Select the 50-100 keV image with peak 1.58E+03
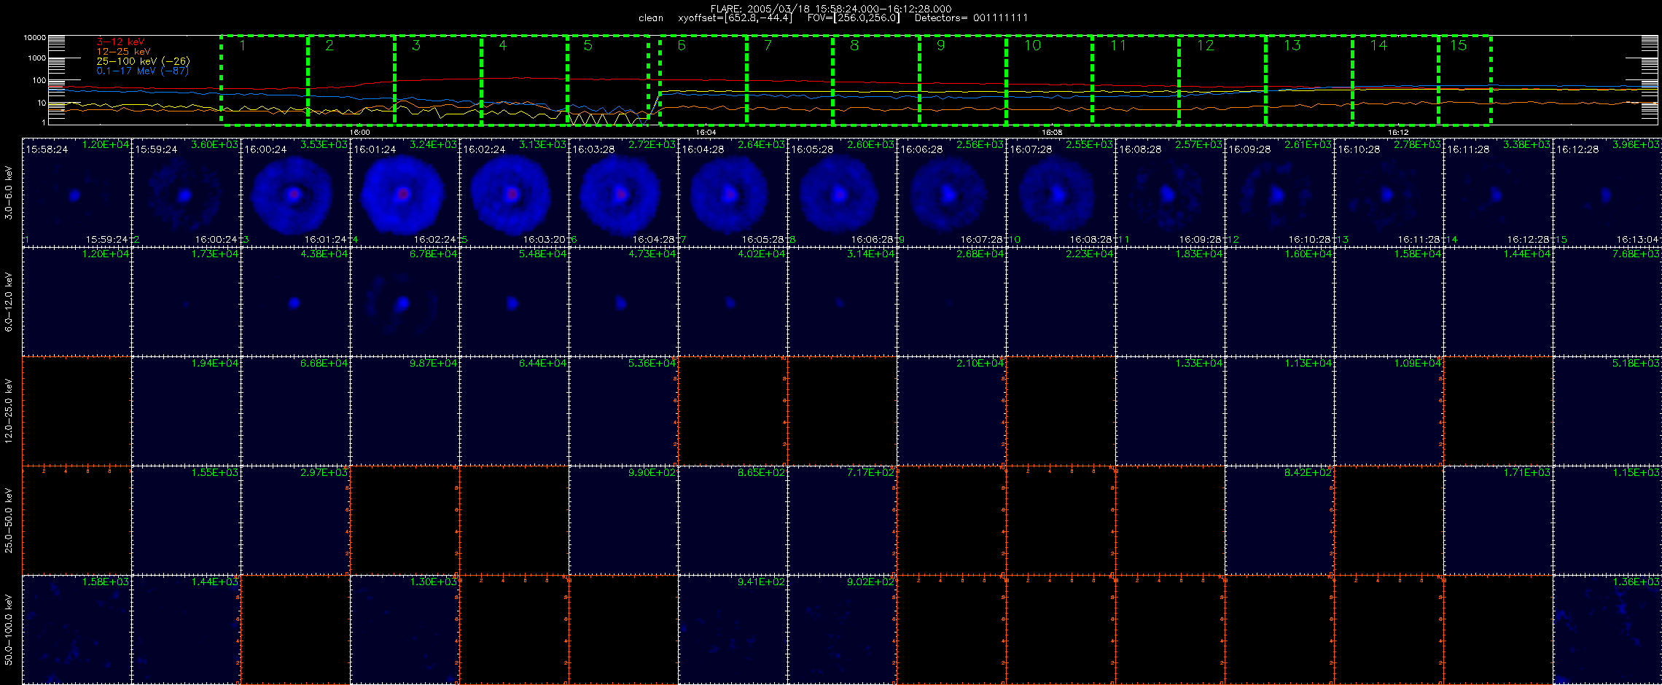 point(77,630)
